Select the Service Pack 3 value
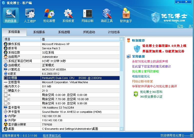194x138 pixels. click(x=51, y=48)
